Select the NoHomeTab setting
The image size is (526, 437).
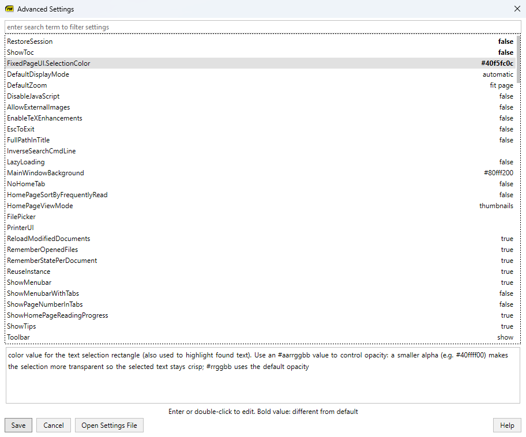point(260,184)
